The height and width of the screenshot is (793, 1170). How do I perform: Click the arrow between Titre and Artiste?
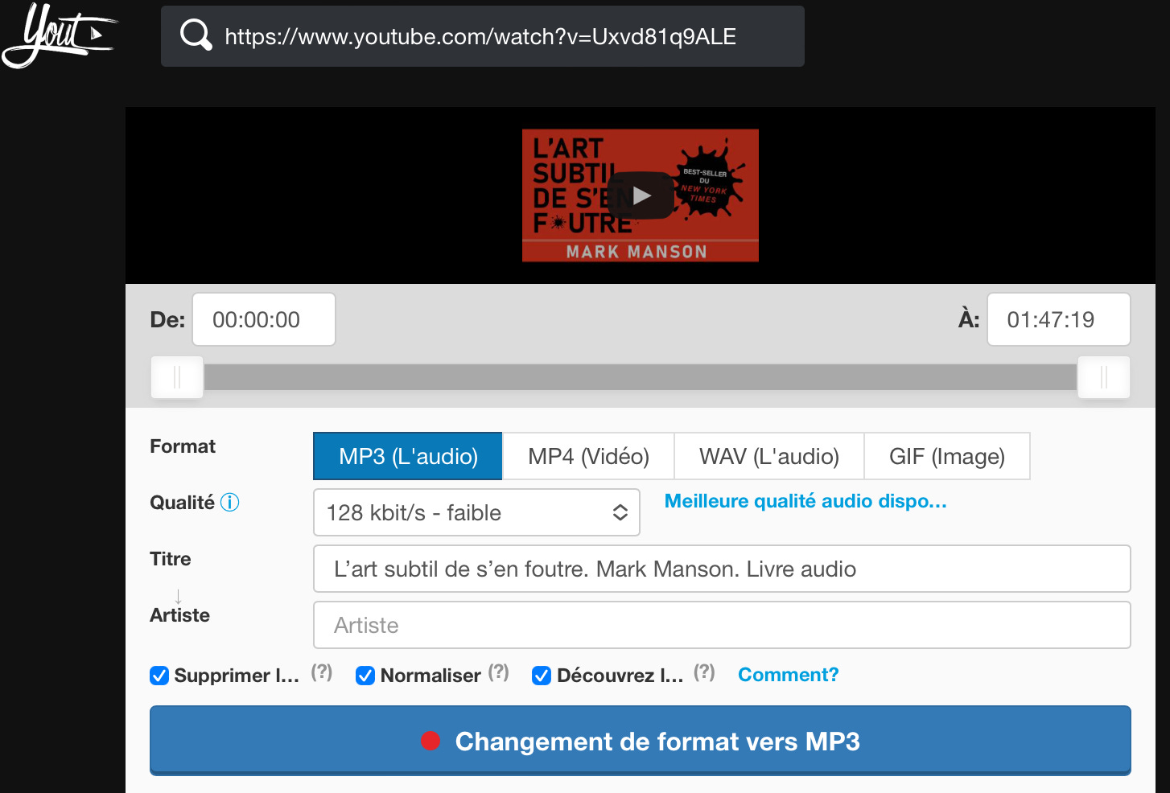coord(178,596)
